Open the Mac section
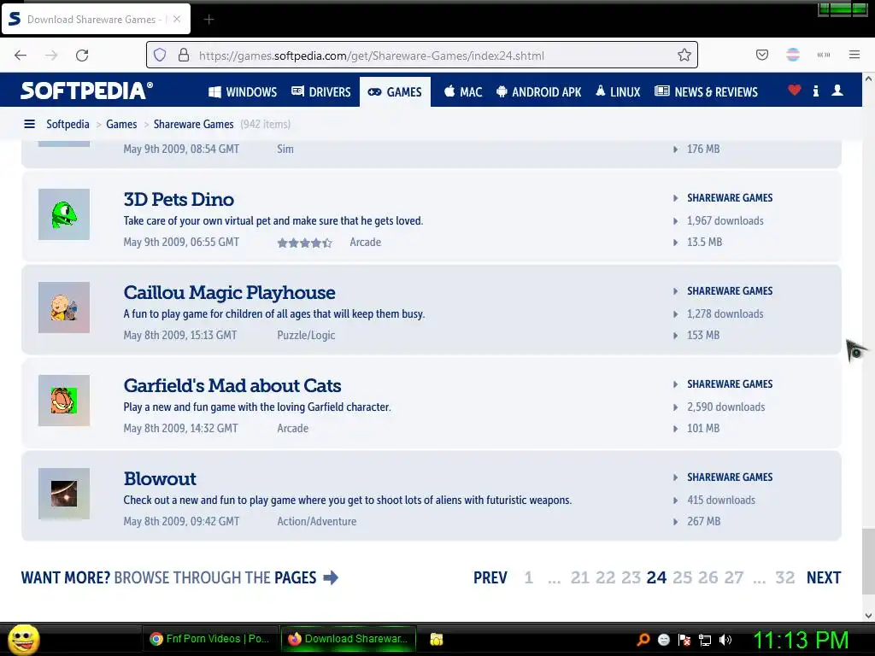Image resolution: width=875 pixels, height=656 pixels. point(463,92)
